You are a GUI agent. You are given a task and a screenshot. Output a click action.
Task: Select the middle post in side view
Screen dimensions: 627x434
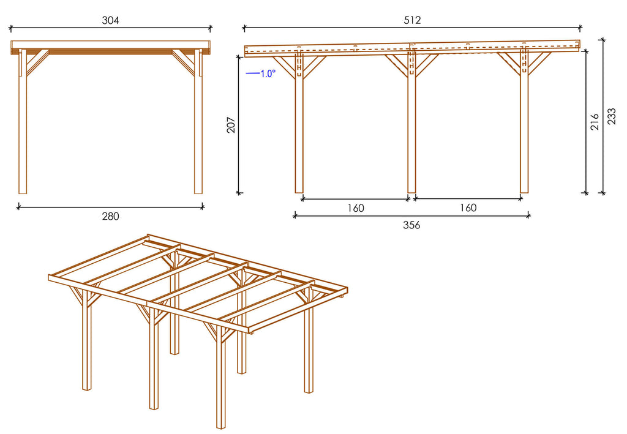[411, 135]
